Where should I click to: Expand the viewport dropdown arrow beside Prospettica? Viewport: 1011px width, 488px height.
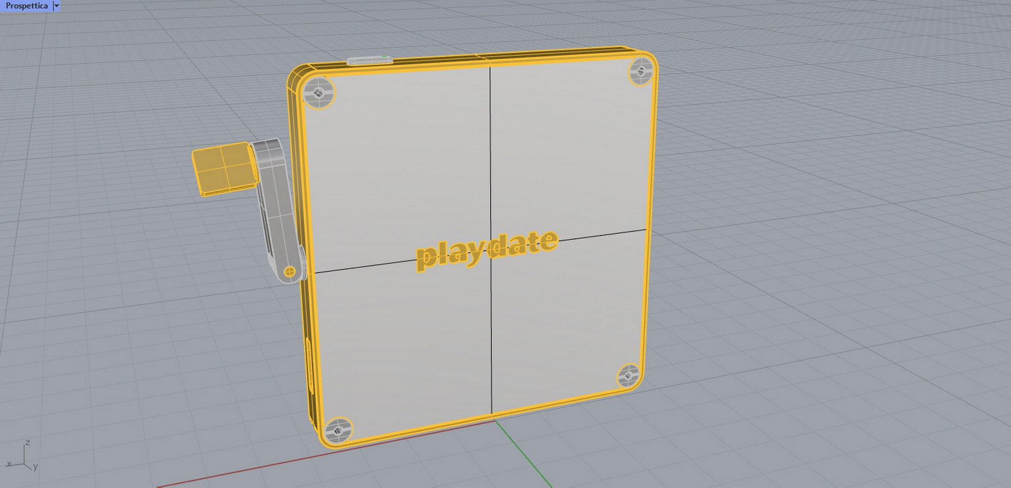(57, 6)
